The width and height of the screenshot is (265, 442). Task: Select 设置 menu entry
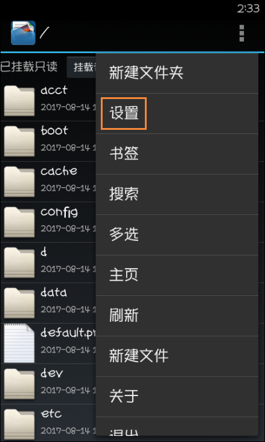[177, 114]
